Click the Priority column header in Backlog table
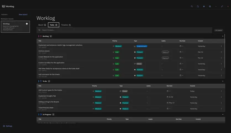Image resolution: width=231 pixels, height=133 pixels. tap(115, 41)
